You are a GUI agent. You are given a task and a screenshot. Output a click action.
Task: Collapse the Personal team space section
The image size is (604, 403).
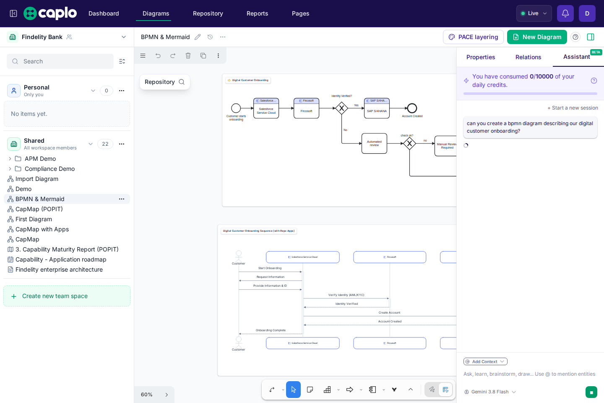(93, 91)
